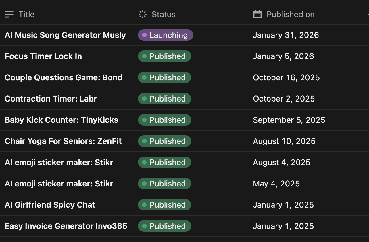Open the Focus Timer Lock In entry
This screenshot has height=242, width=369.
(x=43, y=56)
